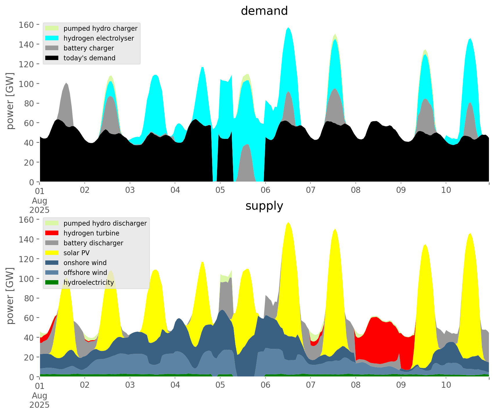Click the pumped hydro charger legend swatch
The image size is (495, 415).
pos(52,28)
